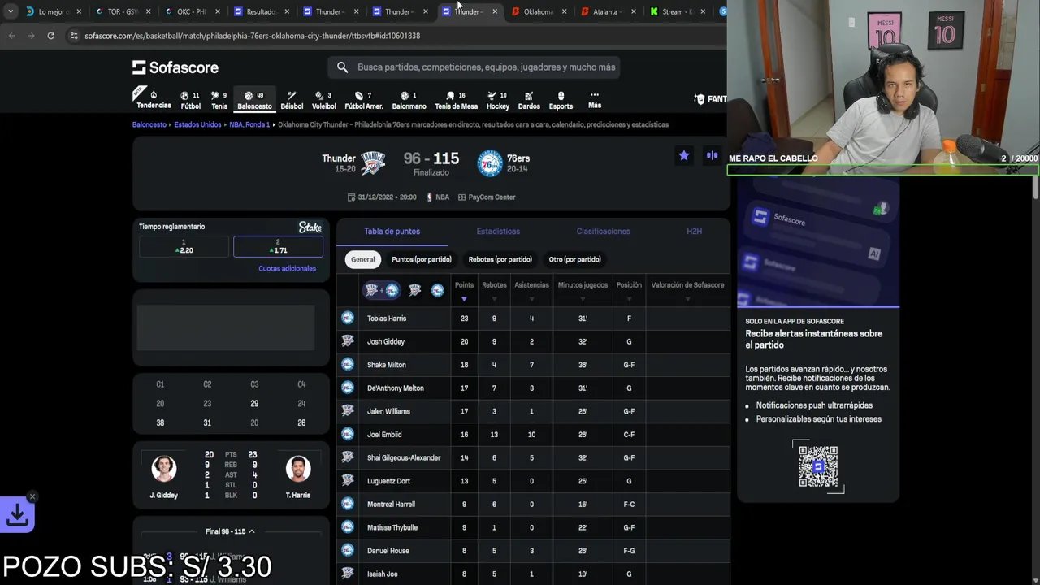Click the browser address bar URL
The height and width of the screenshot is (585, 1040).
point(253,36)
